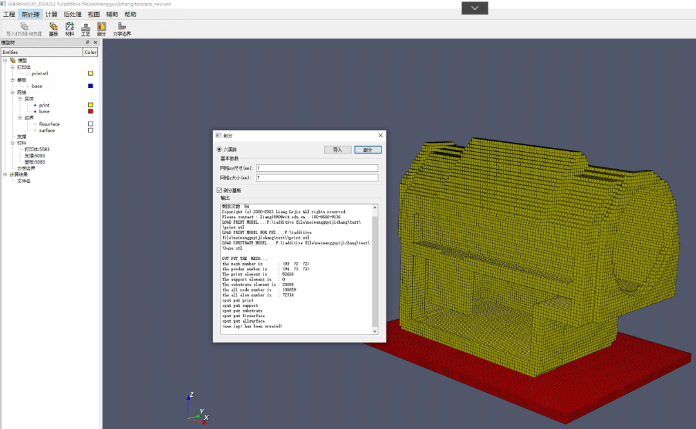Click the 模型 root node icon
Viewport: 696px width, 429px height.
pos(13,60)
